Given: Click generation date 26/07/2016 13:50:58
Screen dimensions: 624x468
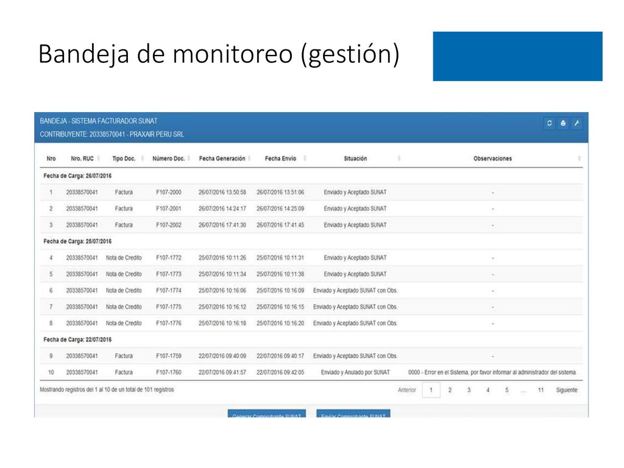Looking at the screenshot, I should [222, 192].
